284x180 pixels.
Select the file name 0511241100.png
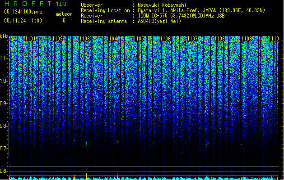(23, 12)
